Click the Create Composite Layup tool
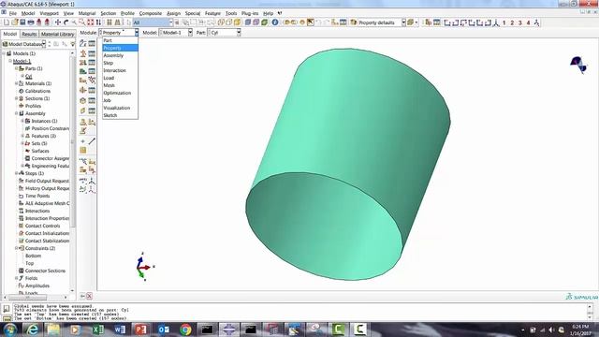 coord(83,71)
